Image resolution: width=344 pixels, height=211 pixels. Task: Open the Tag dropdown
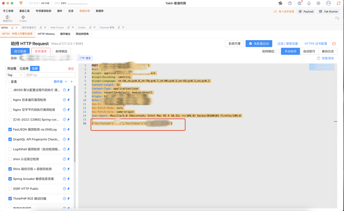[15, 75]
